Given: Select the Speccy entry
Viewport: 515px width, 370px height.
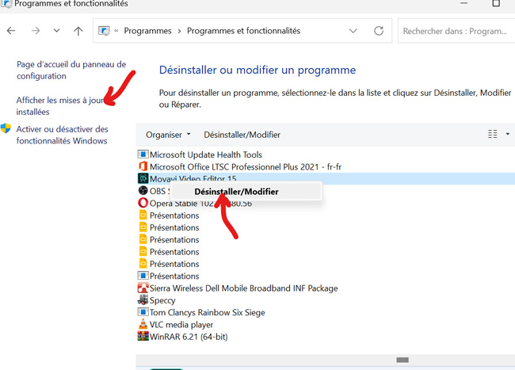Looking at the screenshot, I should tap(162, 301).
